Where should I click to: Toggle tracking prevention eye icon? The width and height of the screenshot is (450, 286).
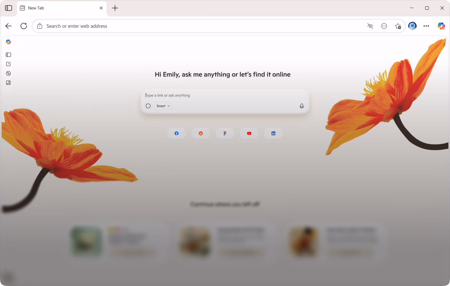pyautogui.click(x=370, y=26)
